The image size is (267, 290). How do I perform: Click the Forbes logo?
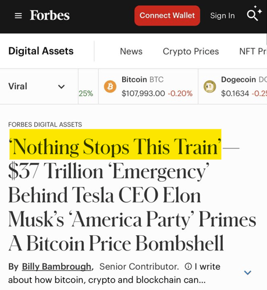click(49, 15)
